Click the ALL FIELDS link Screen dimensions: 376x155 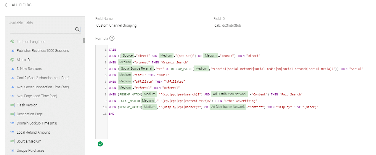point(21,5)
